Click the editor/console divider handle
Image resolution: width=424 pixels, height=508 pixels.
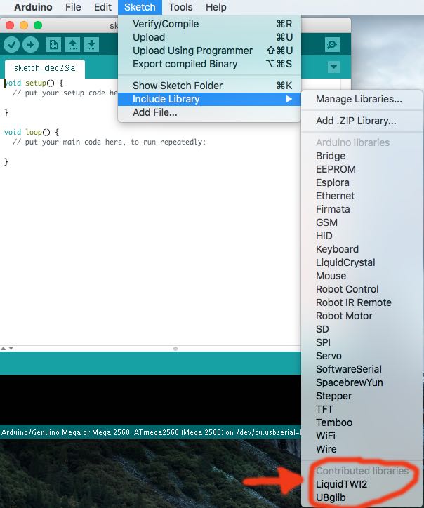click(x=175, y=348)
